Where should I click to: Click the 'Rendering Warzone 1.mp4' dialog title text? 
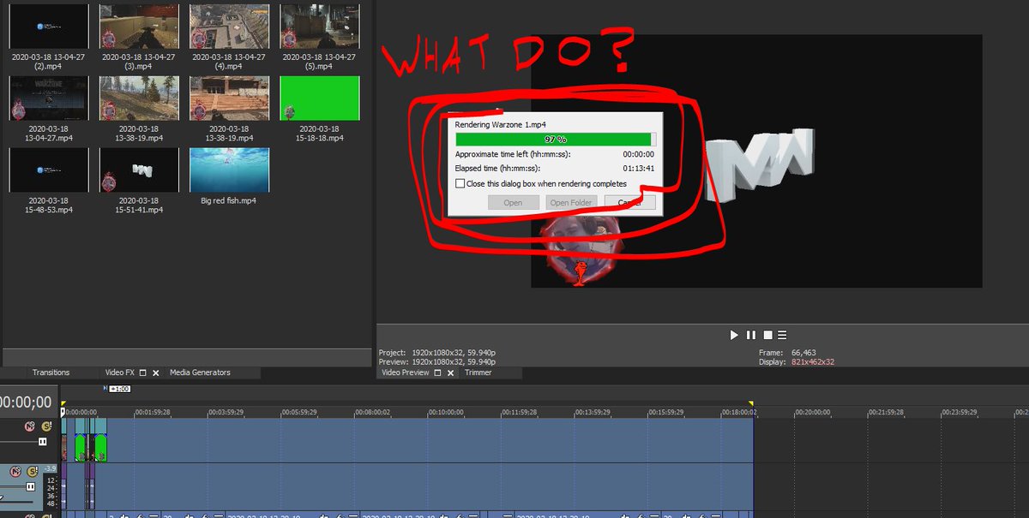click(x=501, y=125)
